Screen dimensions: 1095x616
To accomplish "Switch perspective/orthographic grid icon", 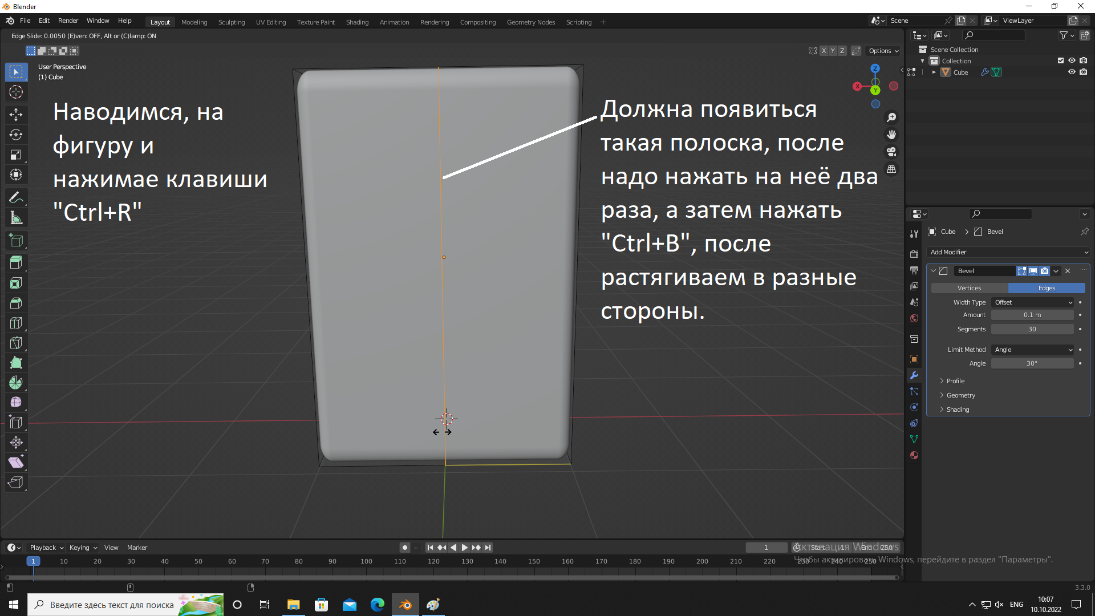I will pos(891,169).
